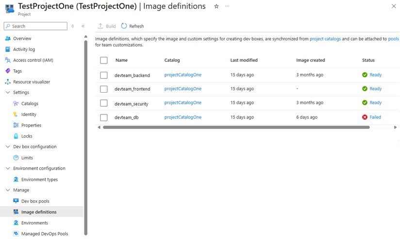The image size is (400, 239).
Task: Click the Catalogs icon under Settings
Action: (16, 104)
